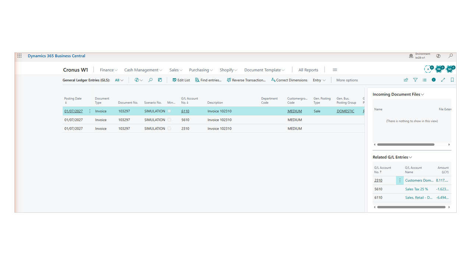Image resolution: width=471 pixels, height=265 pixels.
Task: Click Find entries... action
Action: (208, 80)
